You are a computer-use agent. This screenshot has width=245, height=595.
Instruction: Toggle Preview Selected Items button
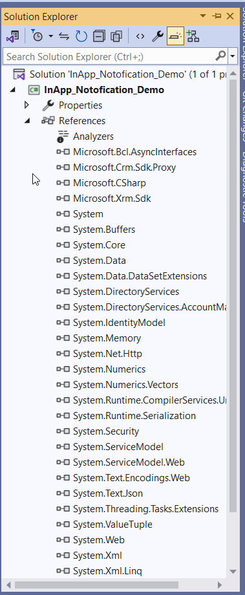pyautogui.click(x=175, y=36)
